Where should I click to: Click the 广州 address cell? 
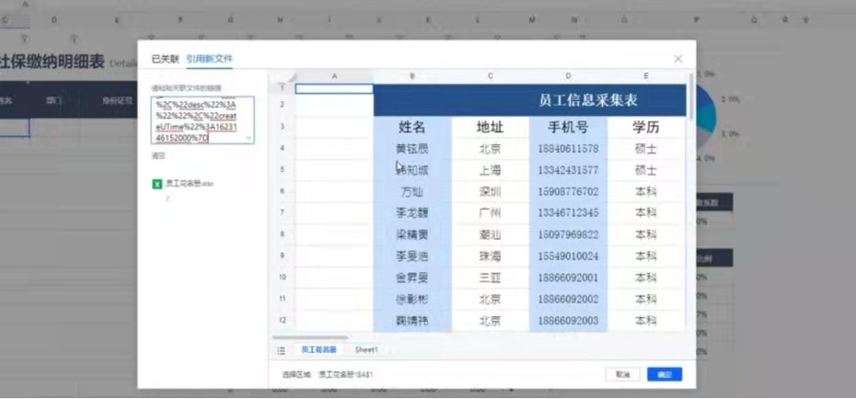[x=491, y=213]
